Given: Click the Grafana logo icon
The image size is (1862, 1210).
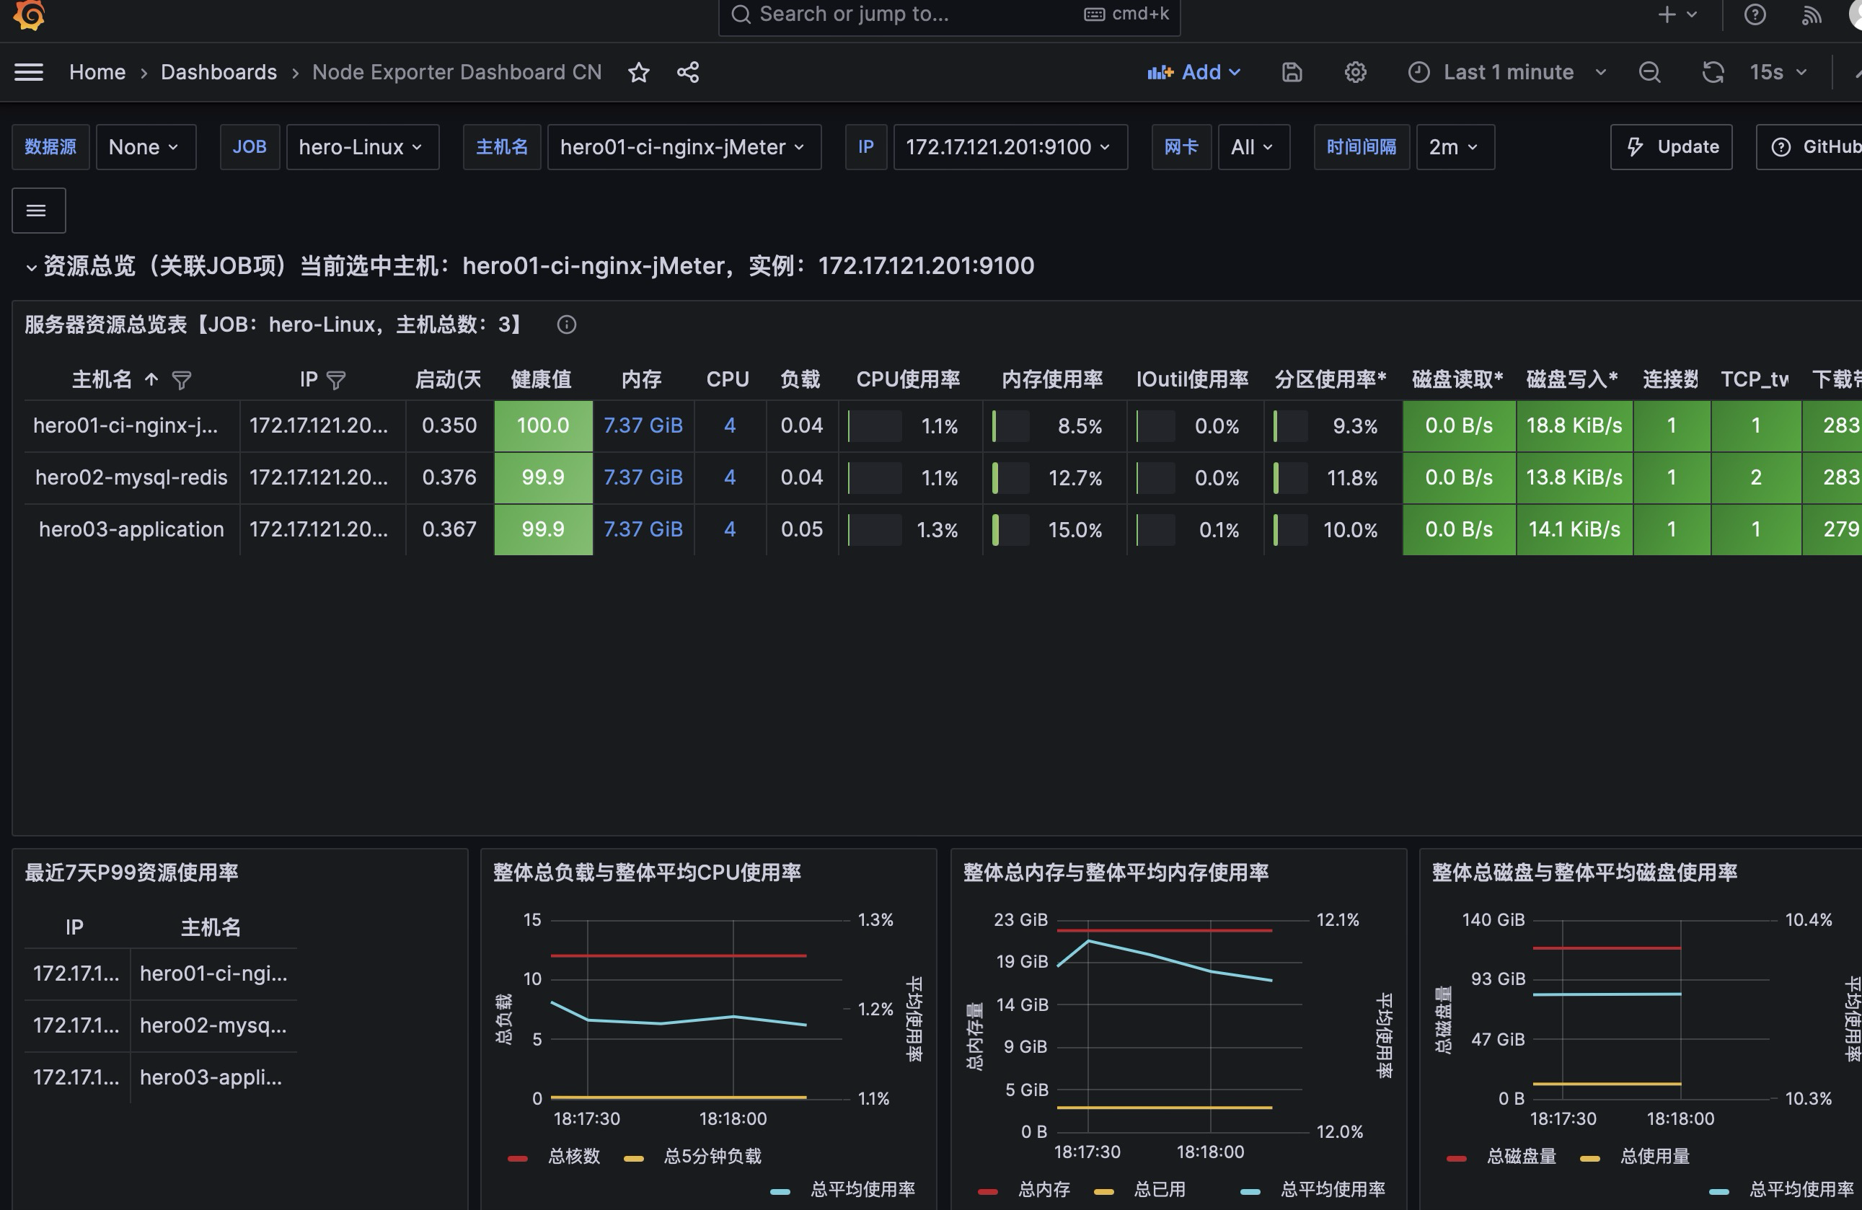Looking at the screenshot, I should point(29,14).
